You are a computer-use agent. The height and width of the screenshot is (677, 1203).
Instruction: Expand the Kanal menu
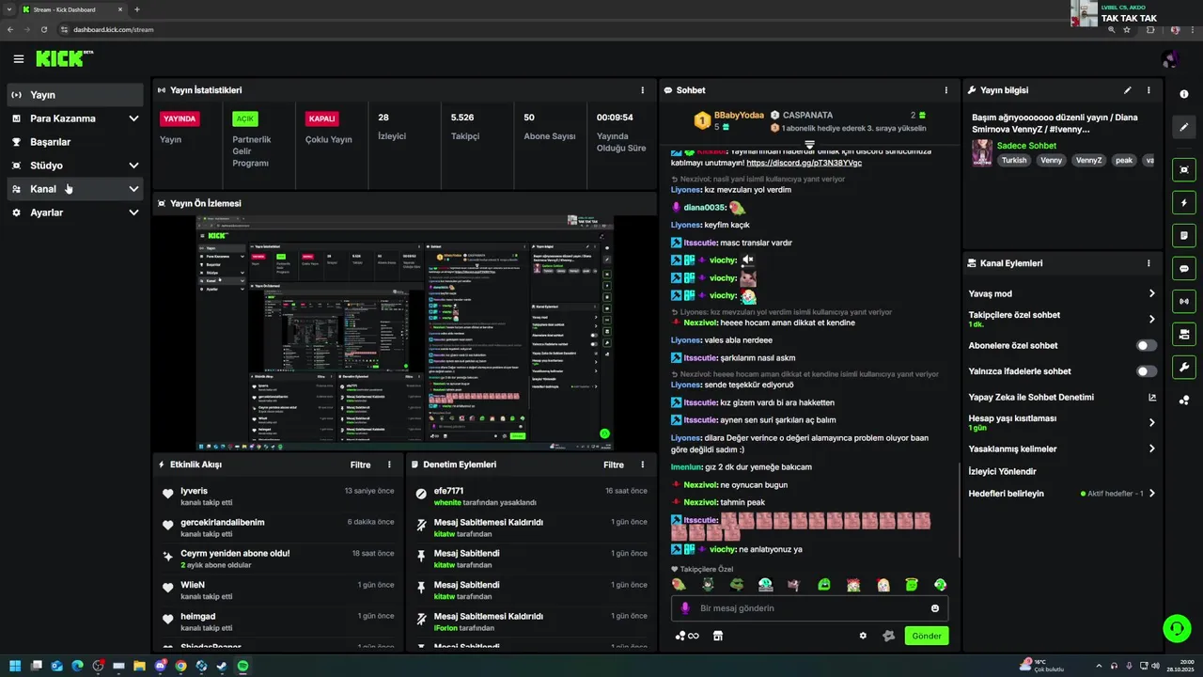(x=76, y=189)
